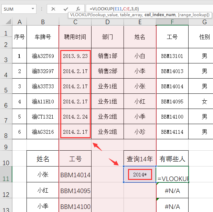Cancel the formula entry with X icon
Screen dimensions: 213x212
(x=53, y=9)
